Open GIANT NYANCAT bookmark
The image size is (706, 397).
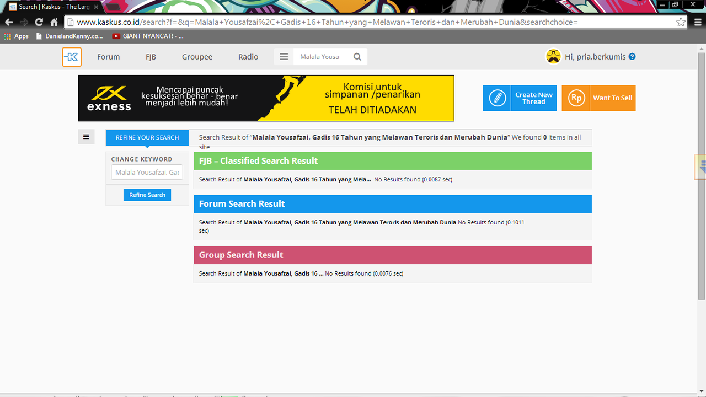147,36
